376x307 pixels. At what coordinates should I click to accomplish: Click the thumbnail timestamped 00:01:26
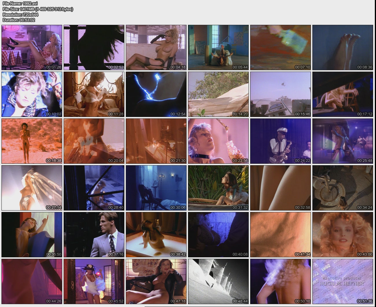[x=32, y=47]
